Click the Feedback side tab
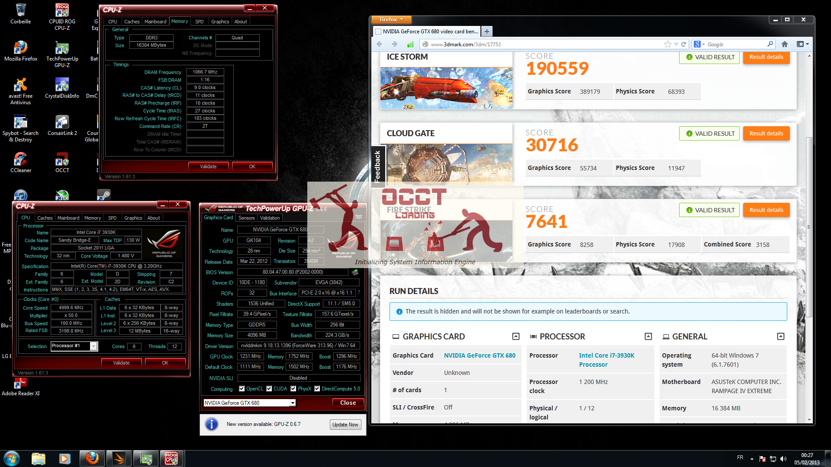831x467 pixels. pos(377,166)
